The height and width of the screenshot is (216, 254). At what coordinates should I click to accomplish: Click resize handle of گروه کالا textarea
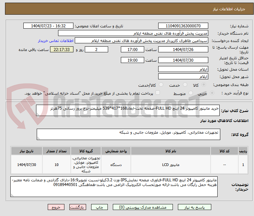[x=38, y=138]
